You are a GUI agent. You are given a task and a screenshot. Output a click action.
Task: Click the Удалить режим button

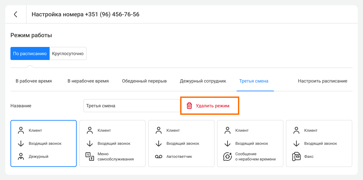(x=210, y=106)
